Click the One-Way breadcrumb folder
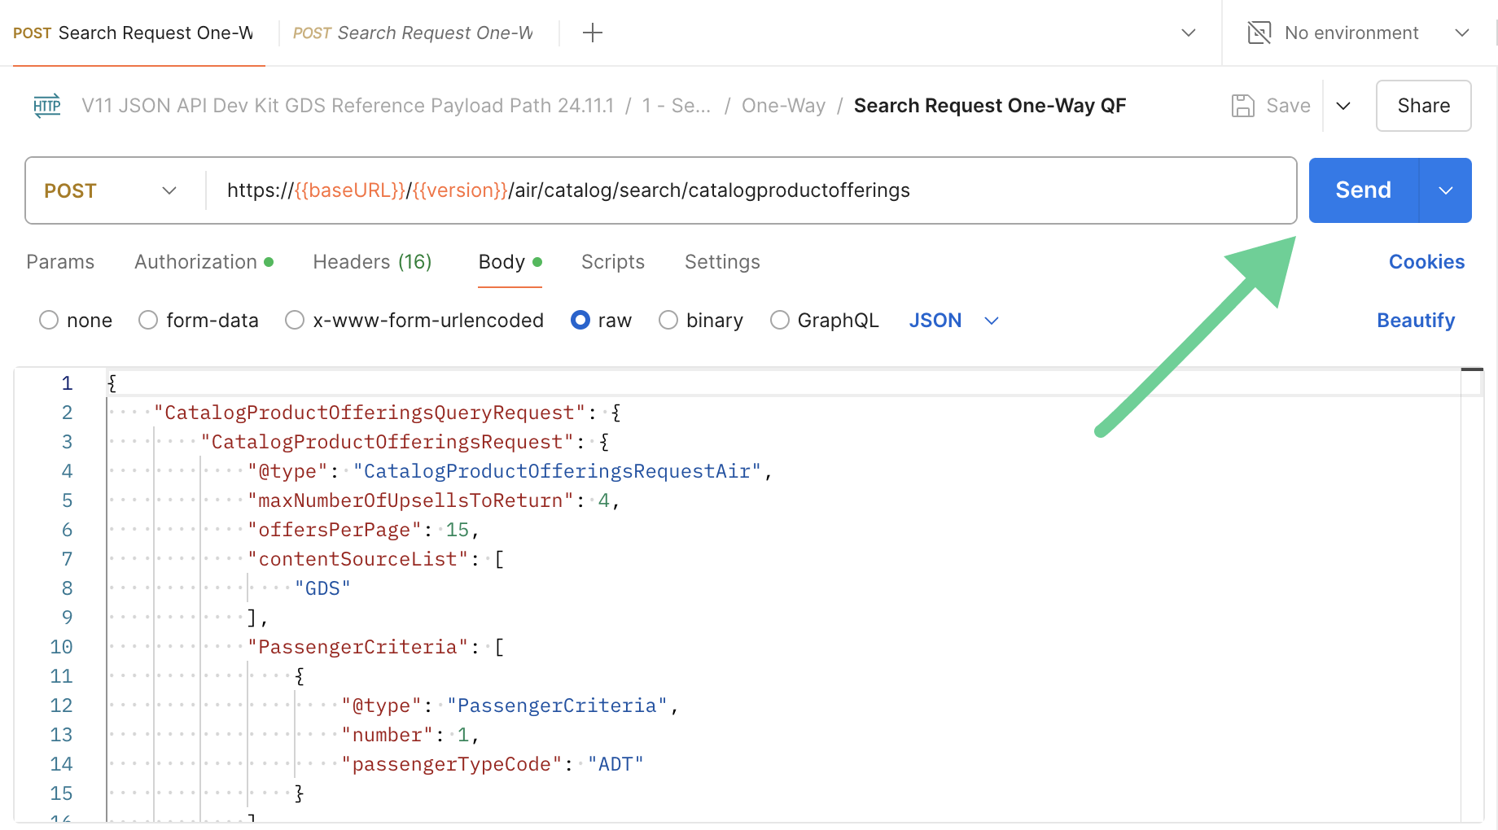Screen dimensions: 1498x830 coord(783,106)
